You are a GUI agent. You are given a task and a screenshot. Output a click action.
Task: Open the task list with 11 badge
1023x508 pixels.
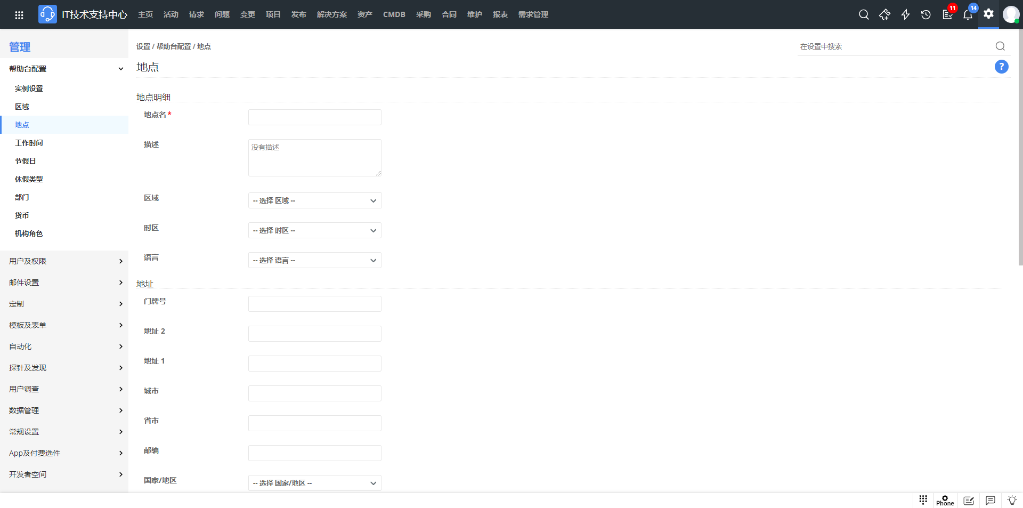point(947,14)
